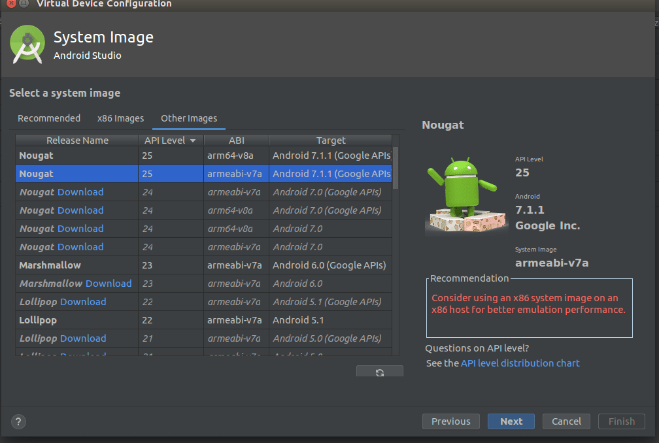The width and height of the screenshot is (659, 443).
Task: Open the help question mark icon
Action: pyautogui.click(x=18, y=421)
